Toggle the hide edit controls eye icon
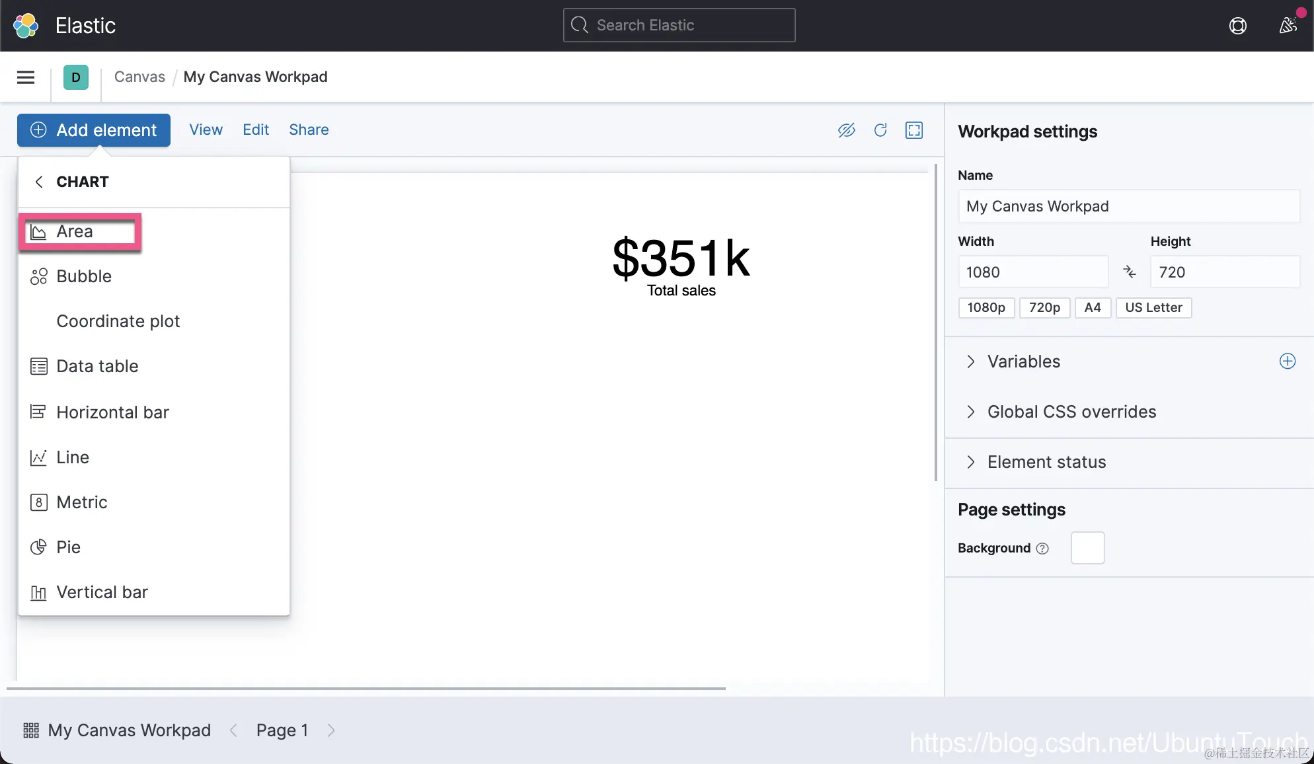 coord(846,130)
